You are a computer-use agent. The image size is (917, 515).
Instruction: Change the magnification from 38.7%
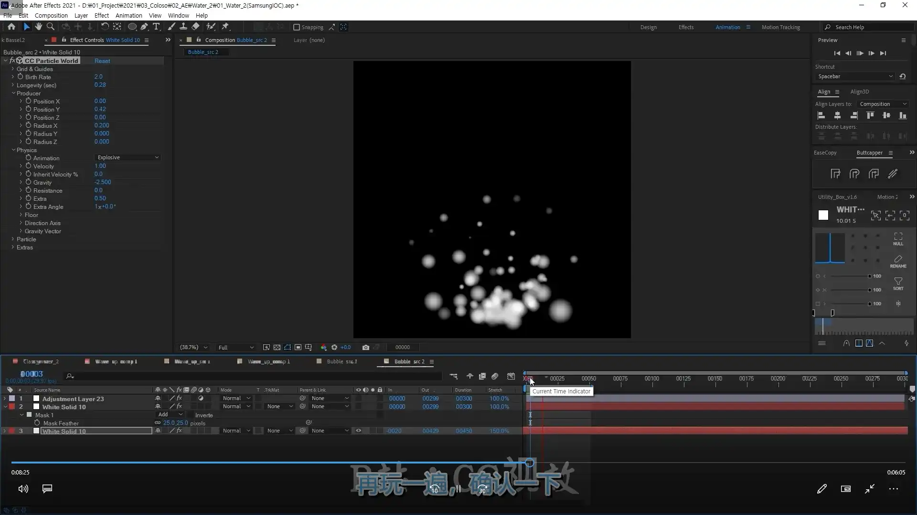pos(193,347)
